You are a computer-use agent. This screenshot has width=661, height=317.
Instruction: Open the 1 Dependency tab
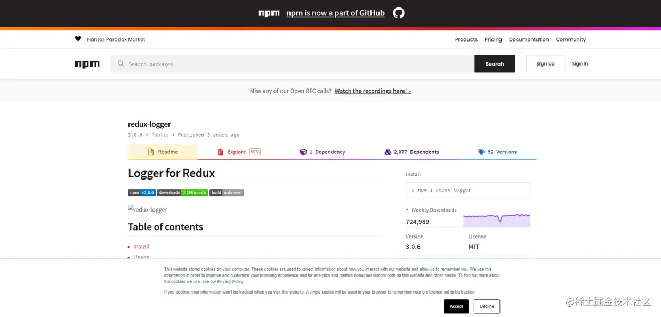tap(323, 152)
